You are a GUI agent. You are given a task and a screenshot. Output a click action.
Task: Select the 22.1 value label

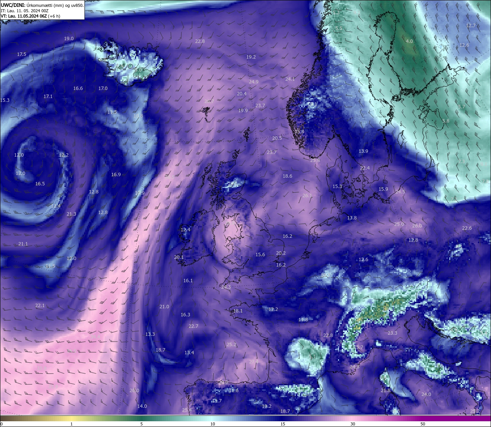(40, 306)
